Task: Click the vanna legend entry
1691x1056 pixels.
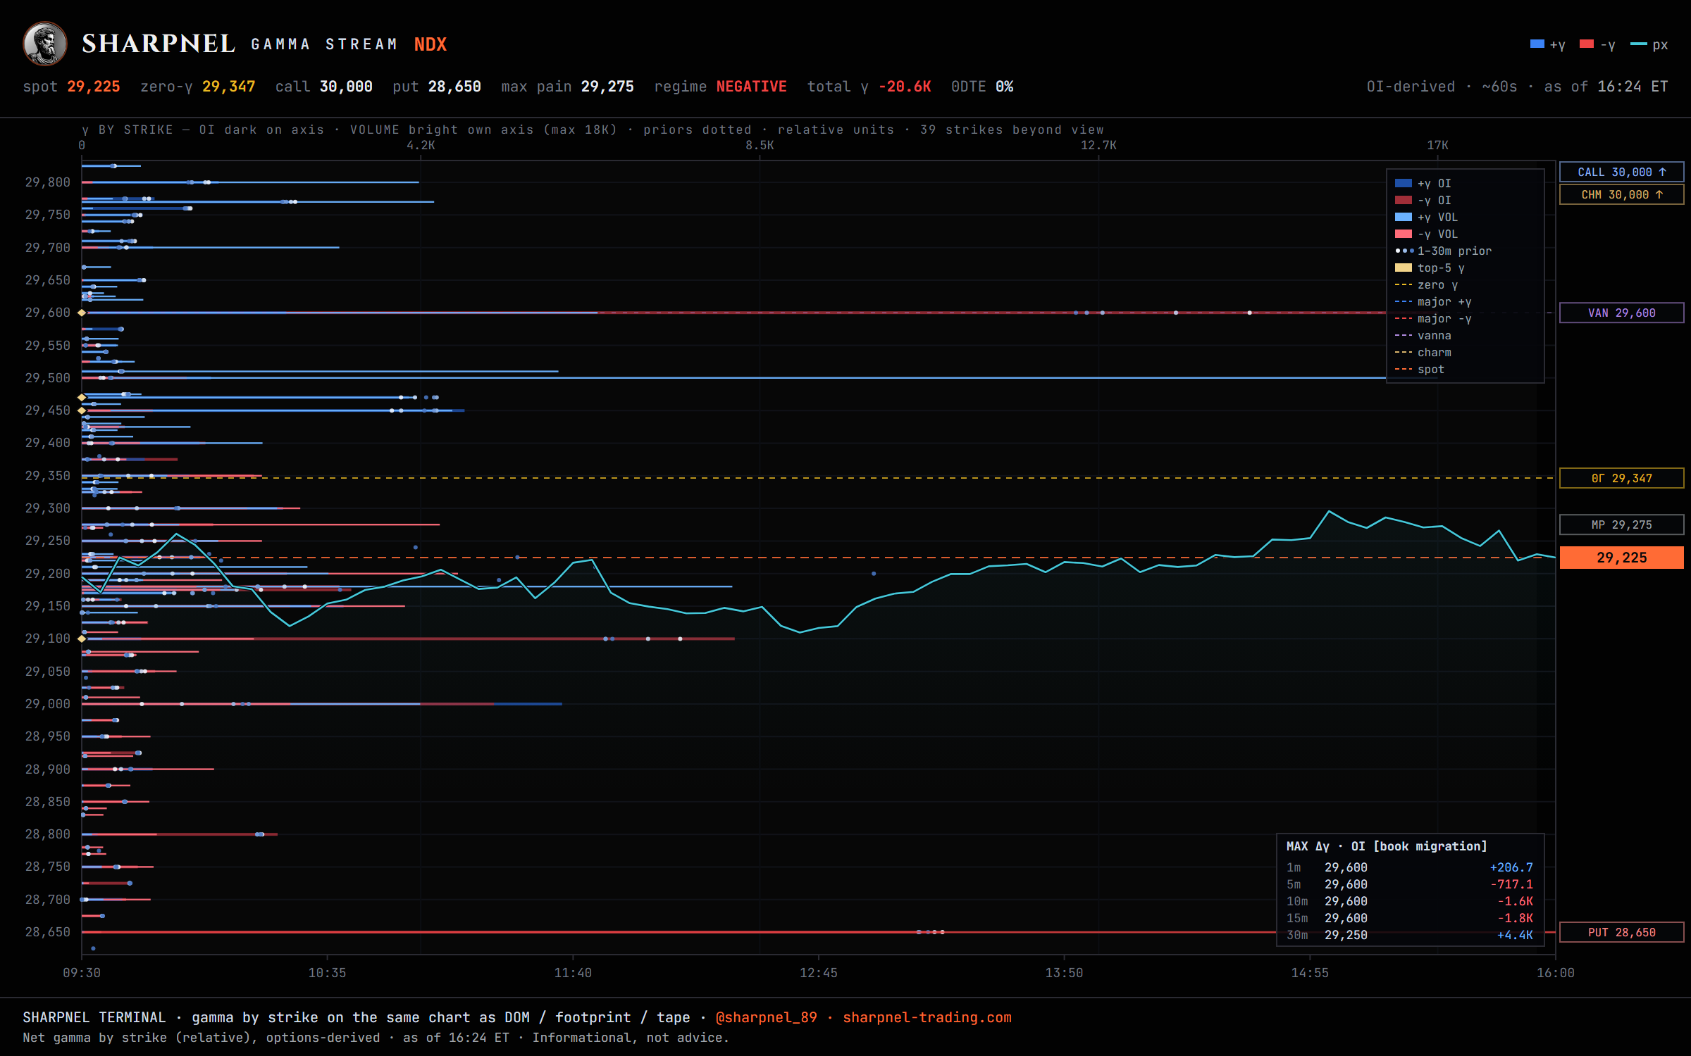Action: (1423, 335)
